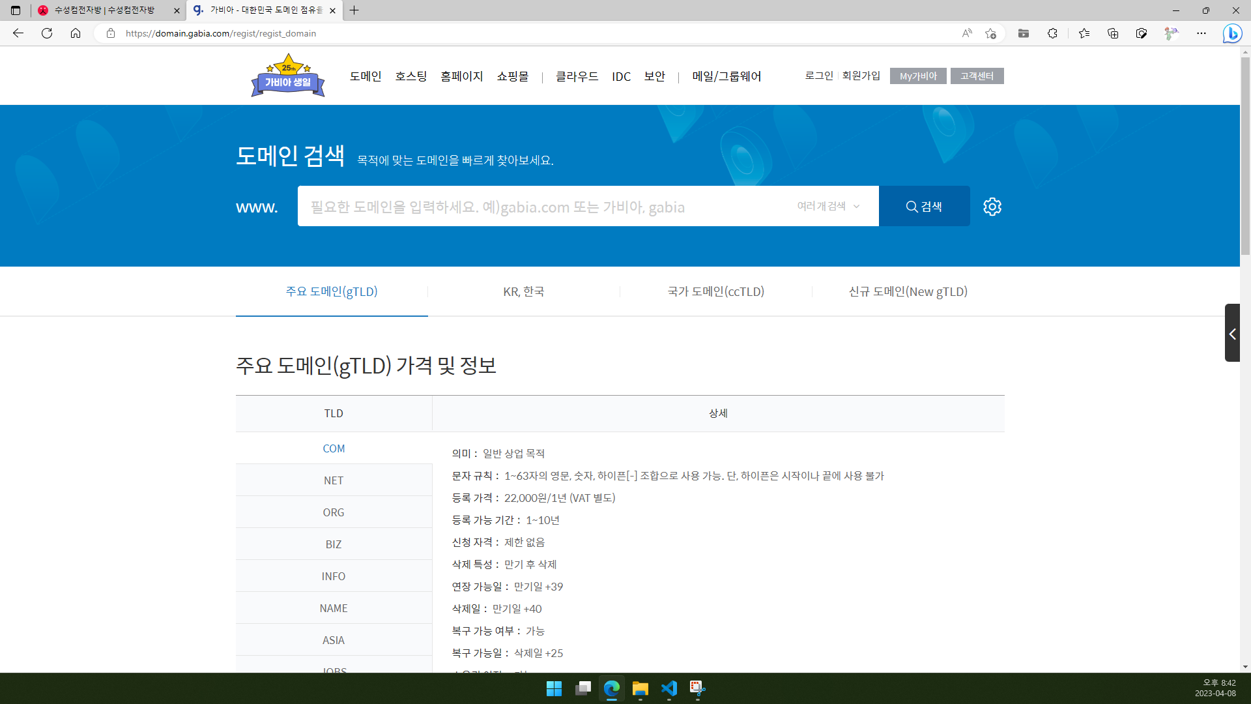Click the 로그인 link

point(819,76)
